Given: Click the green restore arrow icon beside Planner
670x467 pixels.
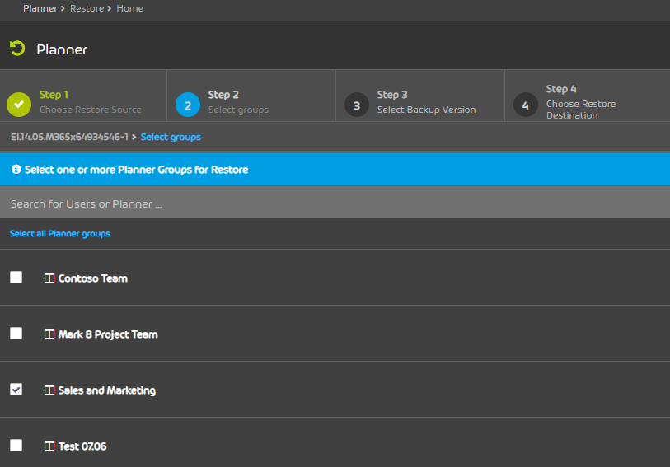Looking at the screenshot, I should tap(17, 49).
